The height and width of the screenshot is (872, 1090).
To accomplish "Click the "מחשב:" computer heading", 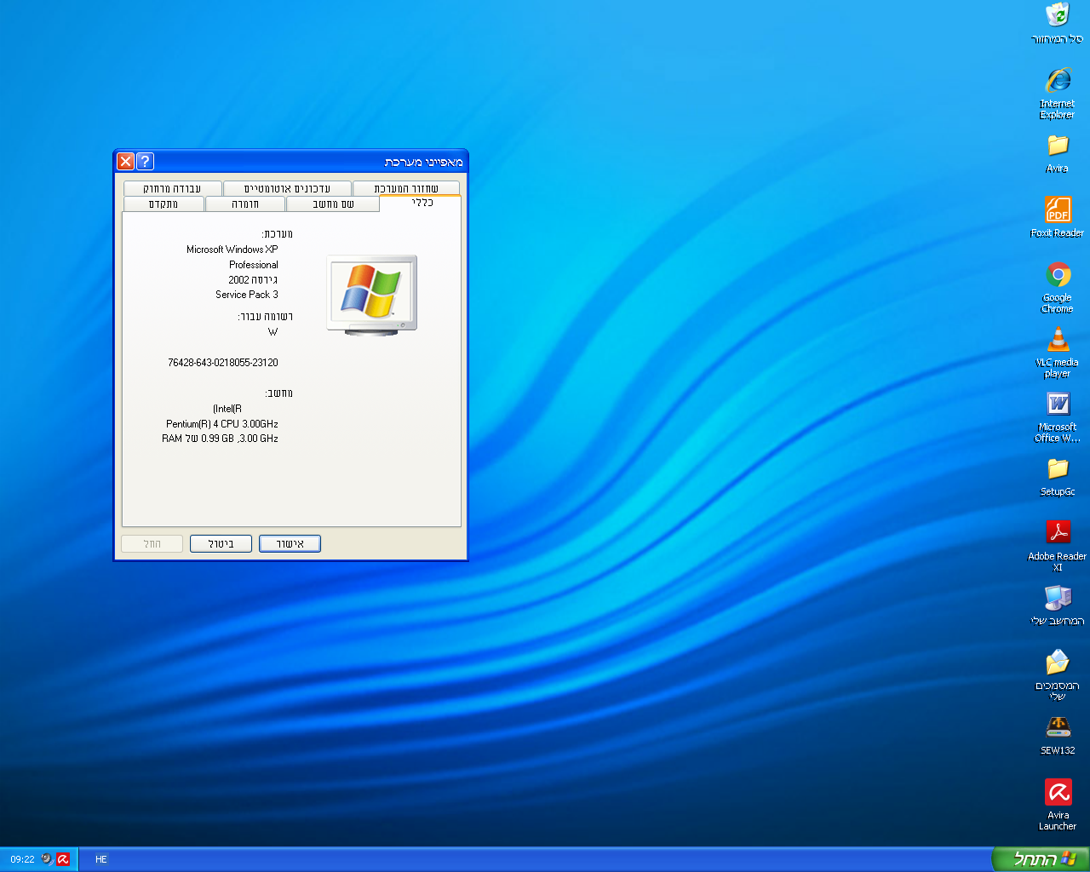I will coord(279,393).
